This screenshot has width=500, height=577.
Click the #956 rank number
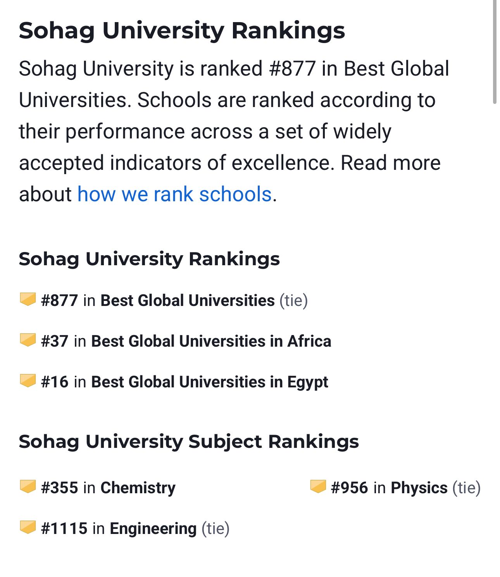point(350,488)
